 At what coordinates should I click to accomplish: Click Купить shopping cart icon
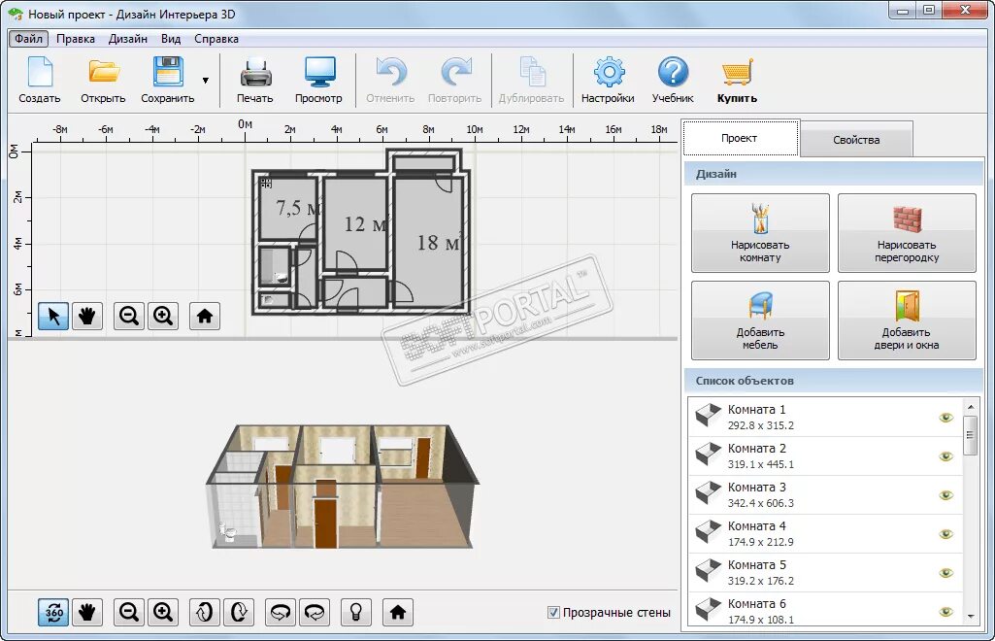click(x=737, y=80)
